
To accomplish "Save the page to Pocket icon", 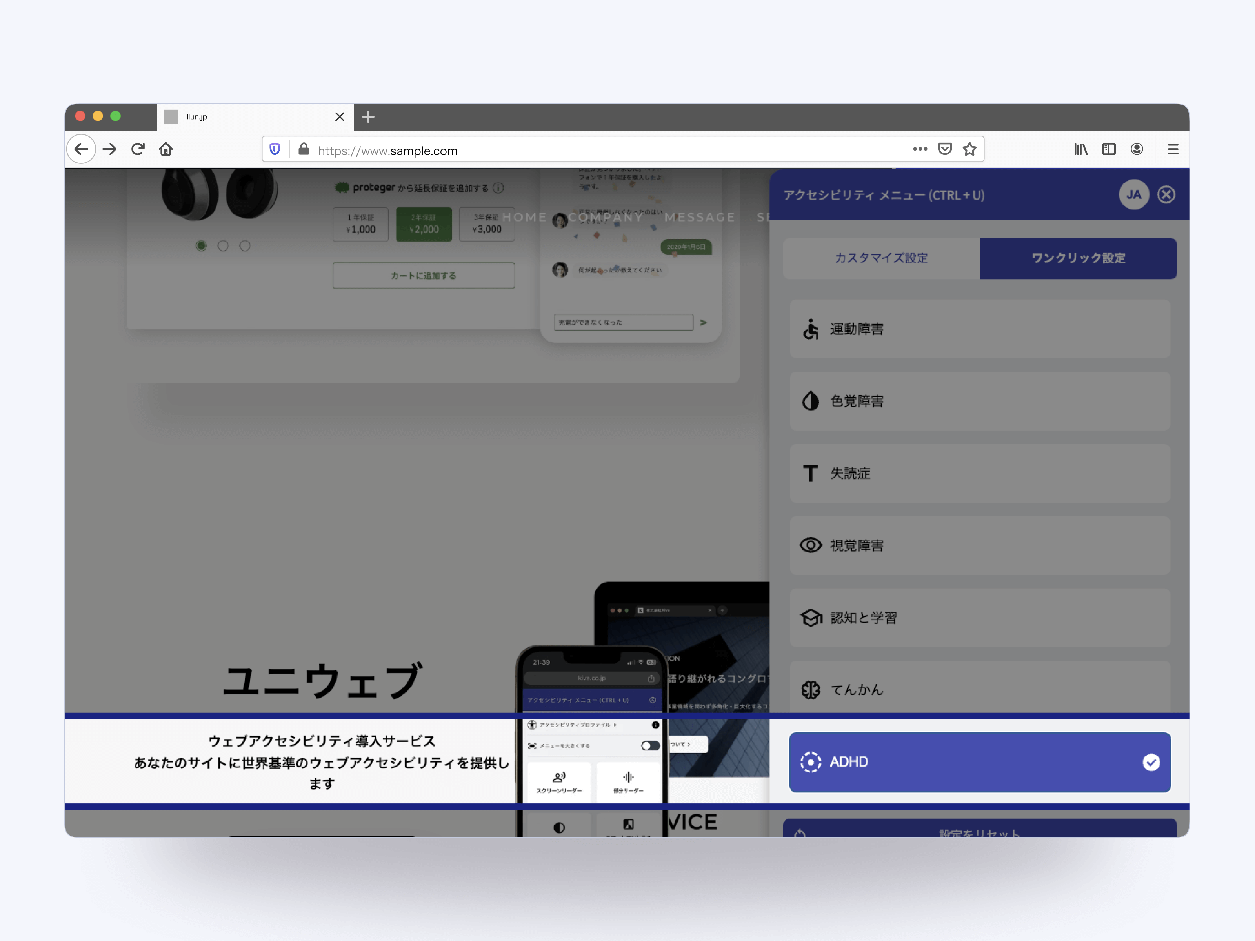I will 945,149.
